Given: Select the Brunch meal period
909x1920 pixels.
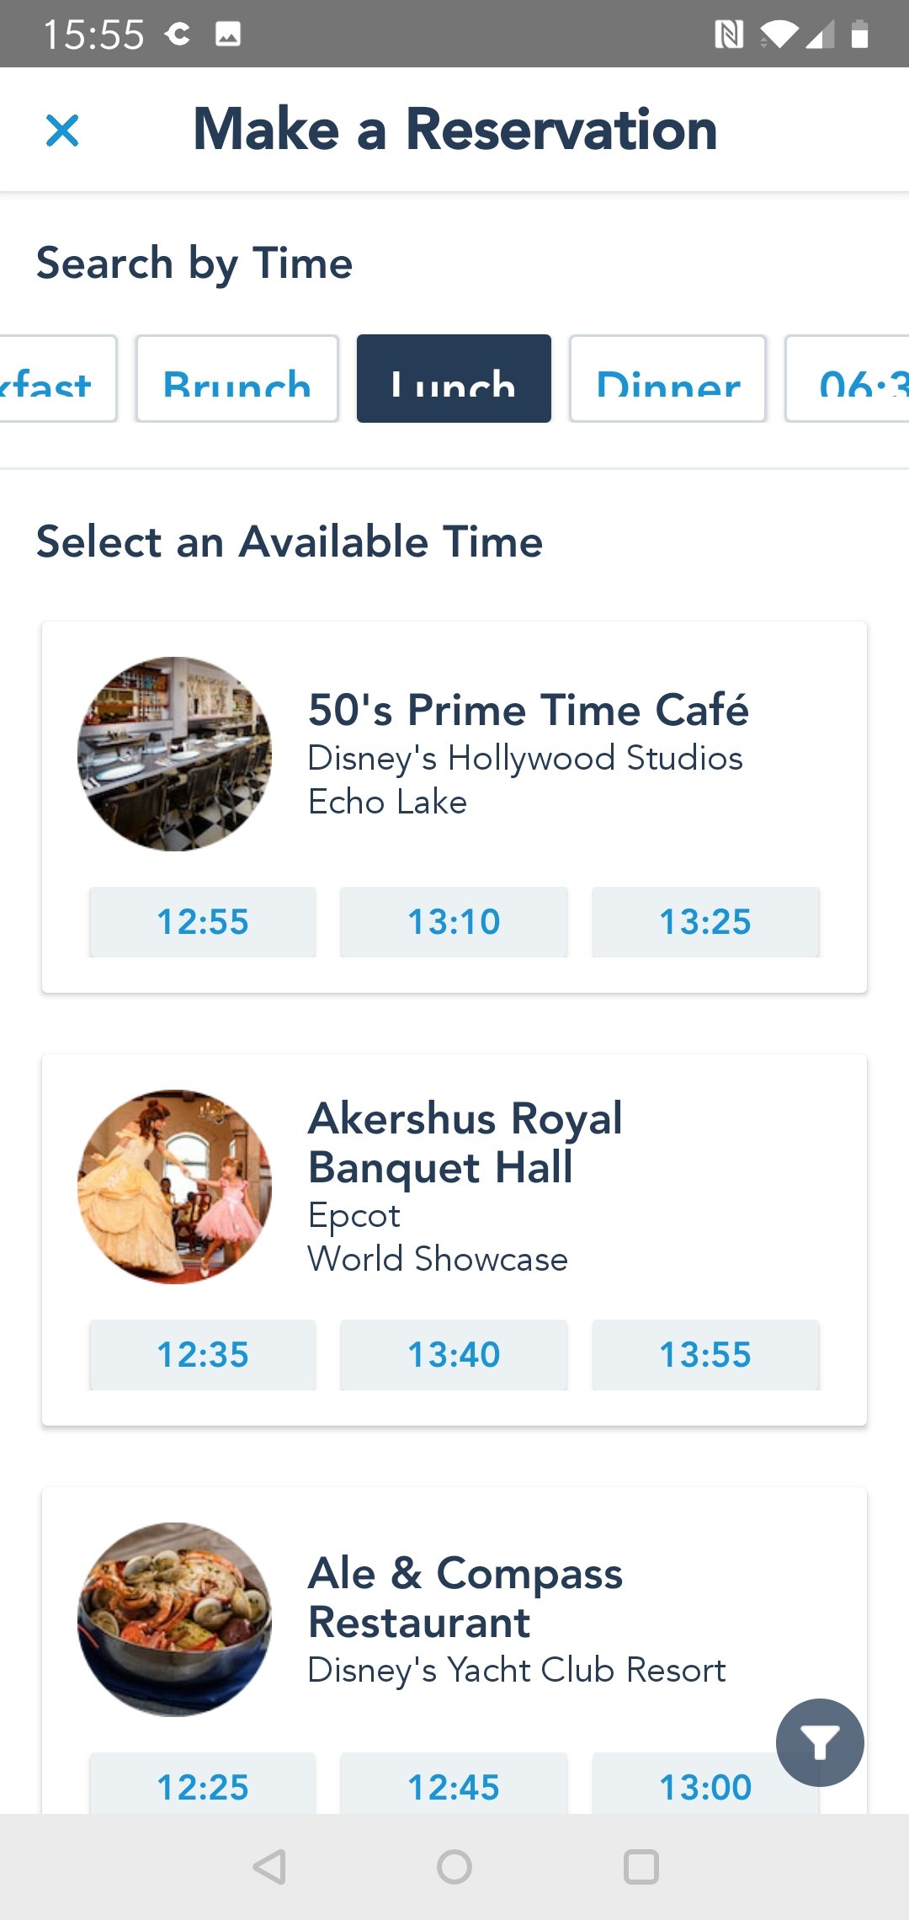Looking at the screenshot, I should click(237, 379).
